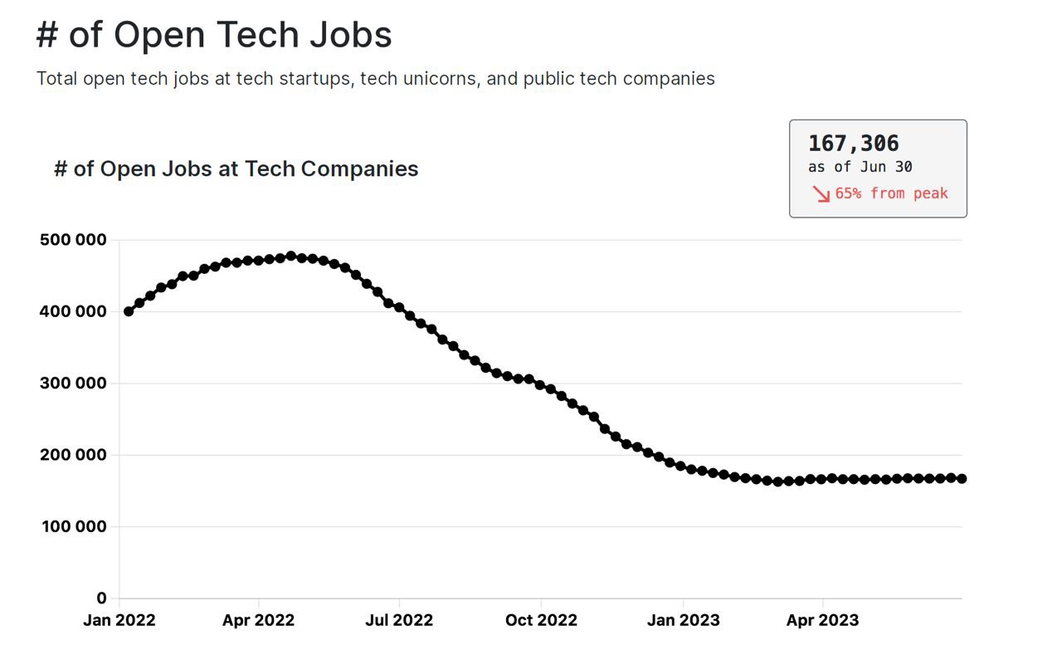
Task: Click the subtitle about tech startups and unicorns
Action: 376,79
